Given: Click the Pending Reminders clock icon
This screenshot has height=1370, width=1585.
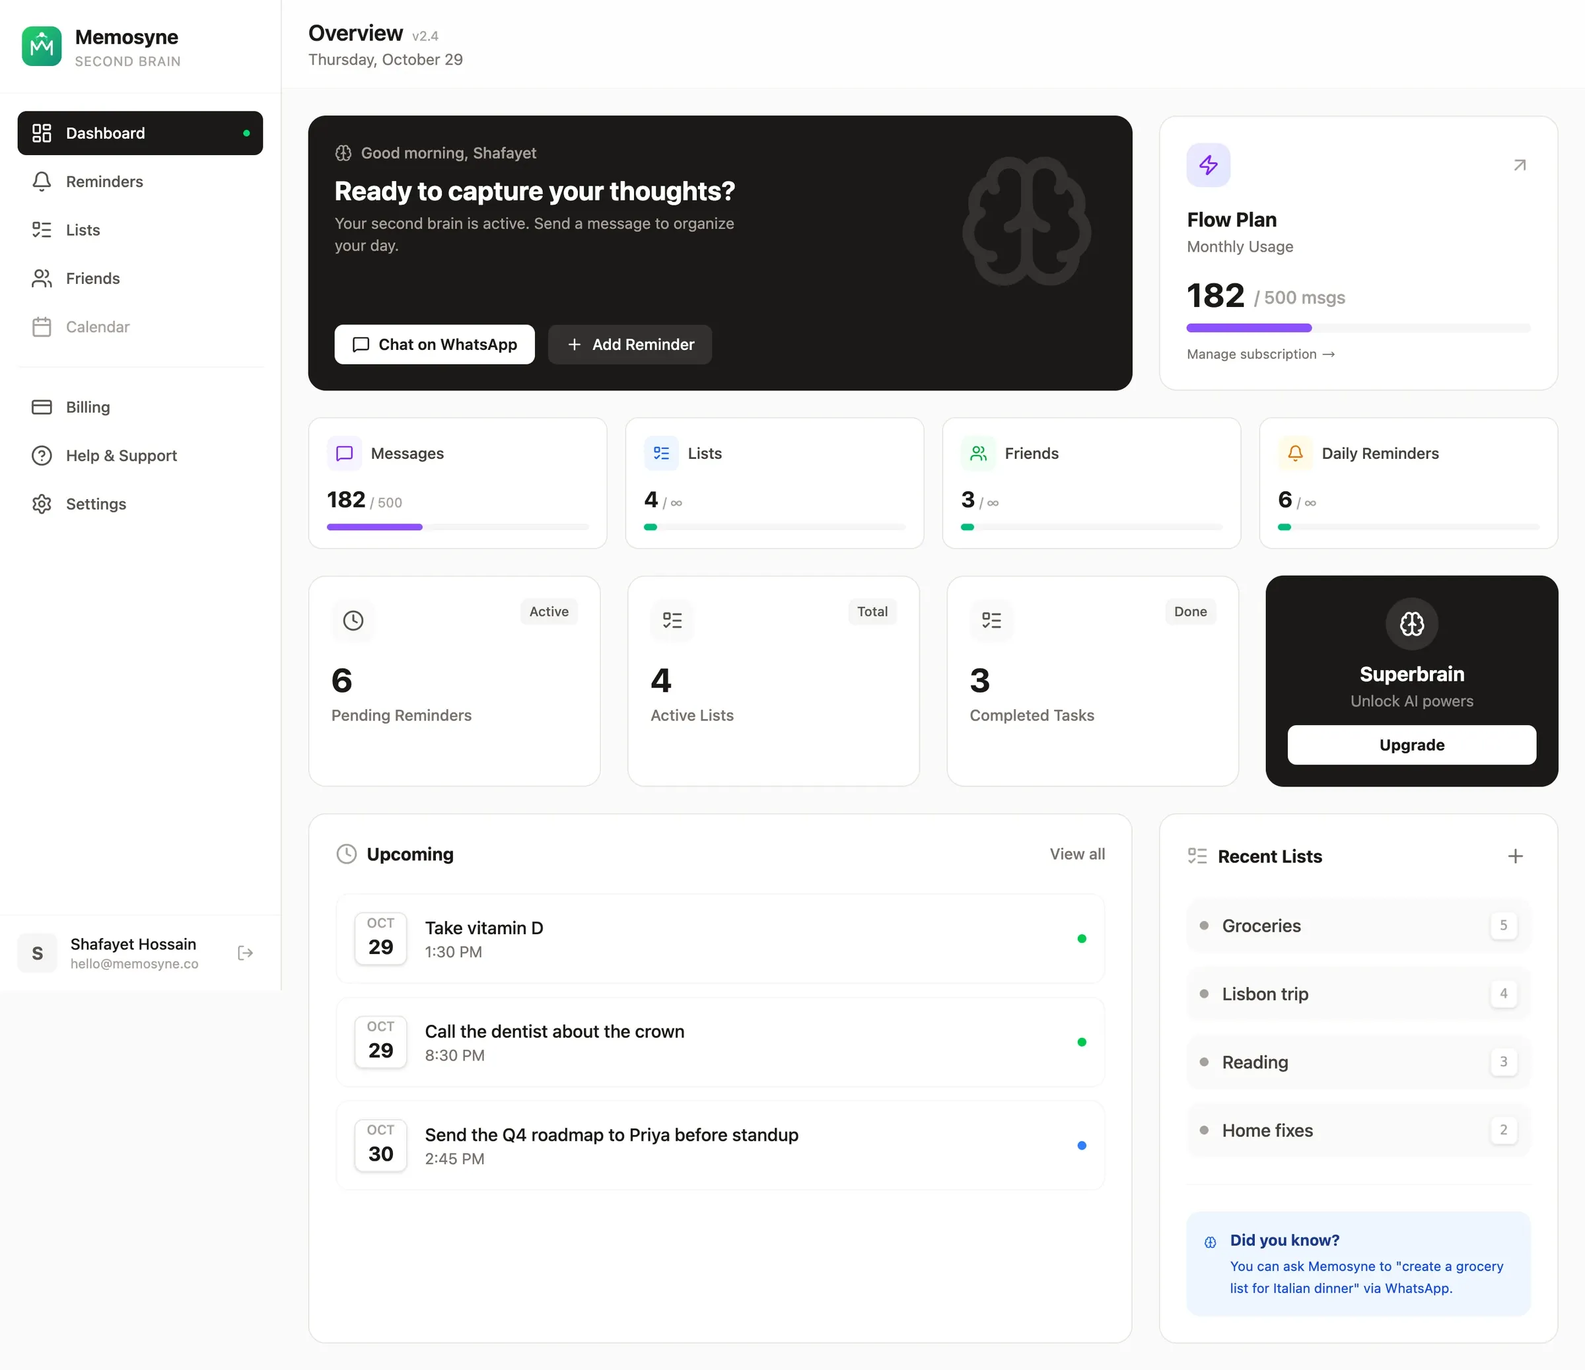Looking at the screenshot, I should pos(353,621).
